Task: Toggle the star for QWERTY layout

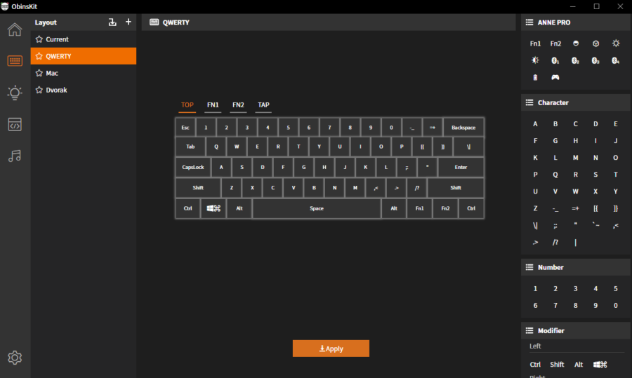Action: (39, 56)
